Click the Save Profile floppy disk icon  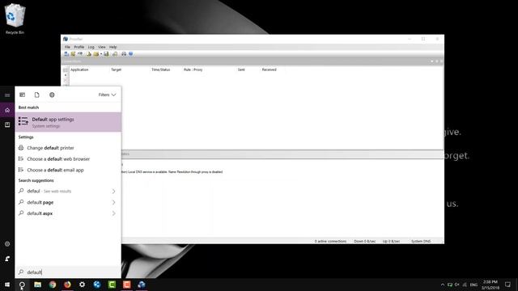pos(106,54)
